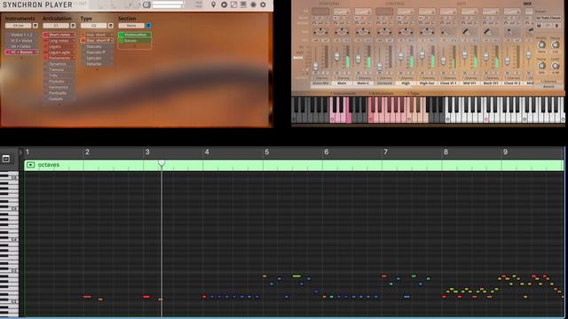
Task: Click the trash icon next to Articulation keyswitch field
Action: coord(73,26)
